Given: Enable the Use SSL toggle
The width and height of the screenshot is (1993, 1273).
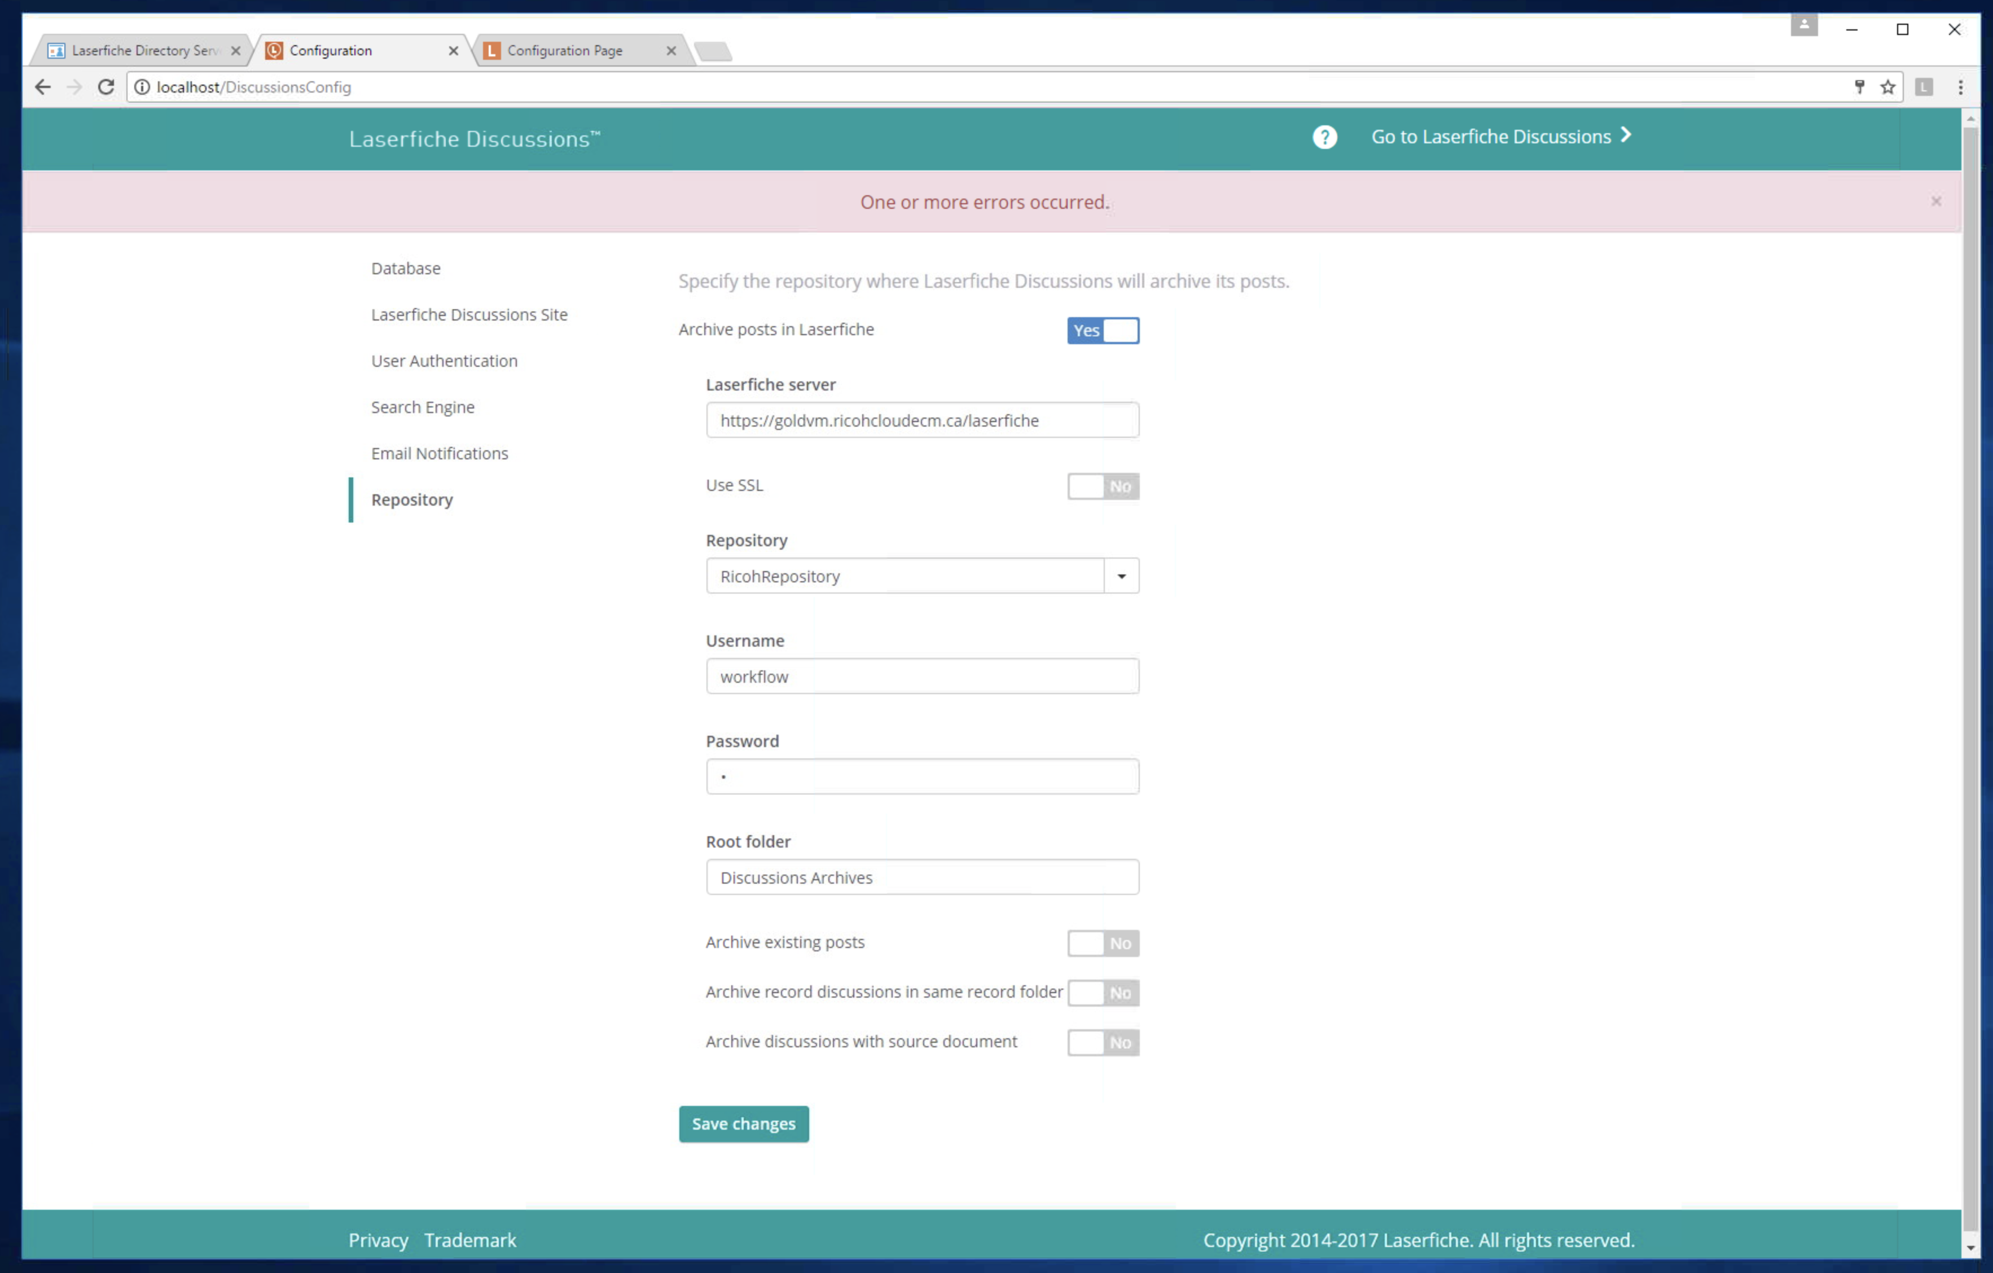Looking at the screenshot, I should (x=1103, y=486).
